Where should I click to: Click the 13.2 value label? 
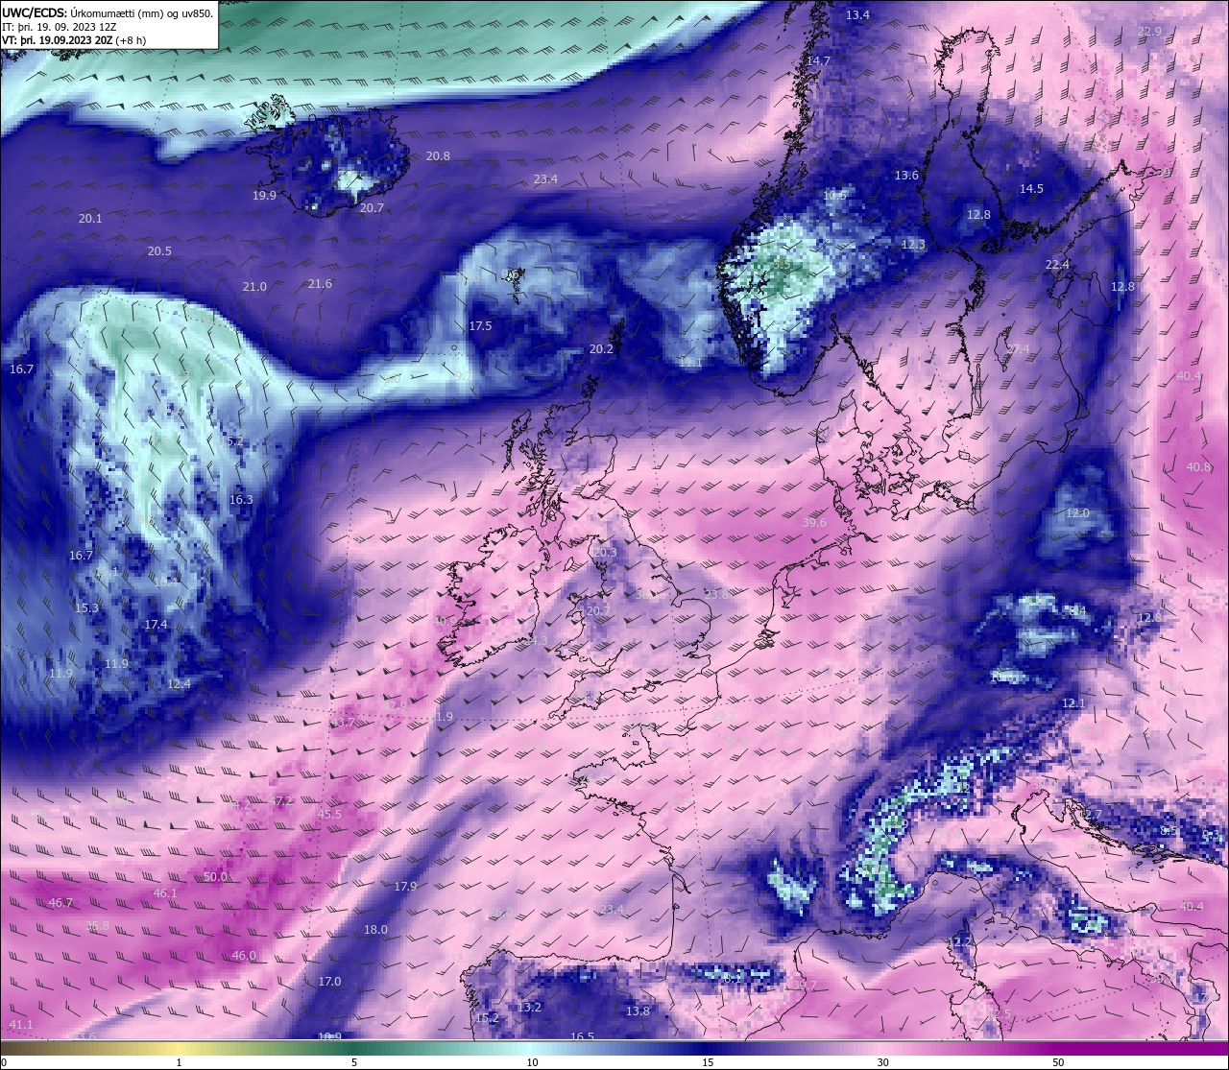tap(529, 1008)
